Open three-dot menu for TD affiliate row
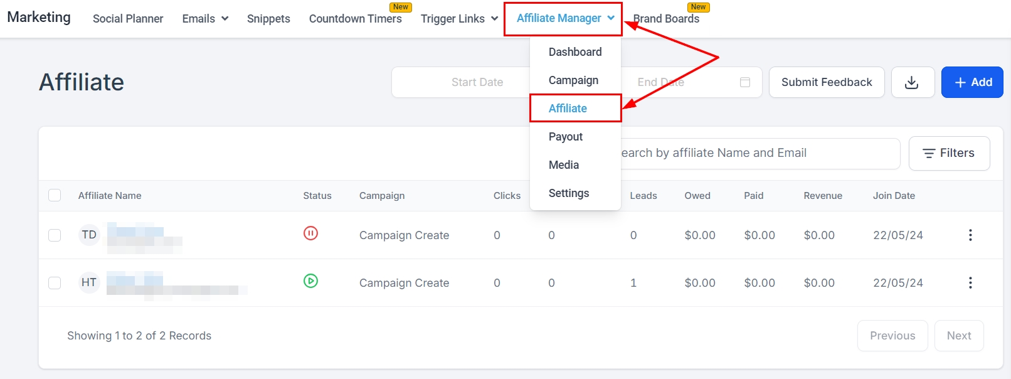The height and width of the screenshot is (379, 1011). click(x=970, y=235)
